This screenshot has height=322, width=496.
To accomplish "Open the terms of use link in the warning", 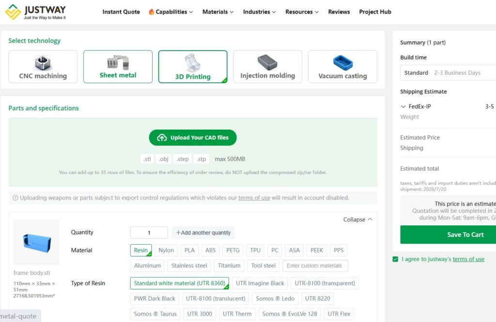I will pyautogui.click(x=254, y=198).
